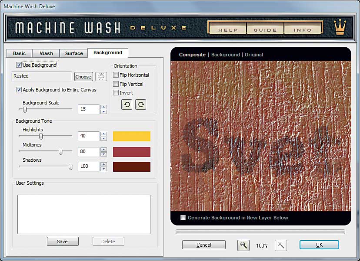Click the crown logo icon
Viewport: 360px width, 261px height.
(340, 27)
